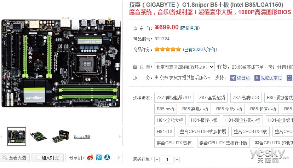Expand more share options arrow
293x168 pixels.
click(x=119, y=157)
